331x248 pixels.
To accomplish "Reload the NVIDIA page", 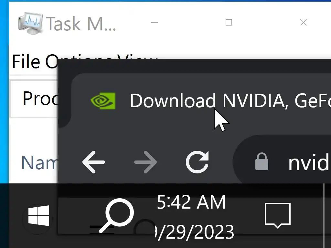I will click(198, 162).
